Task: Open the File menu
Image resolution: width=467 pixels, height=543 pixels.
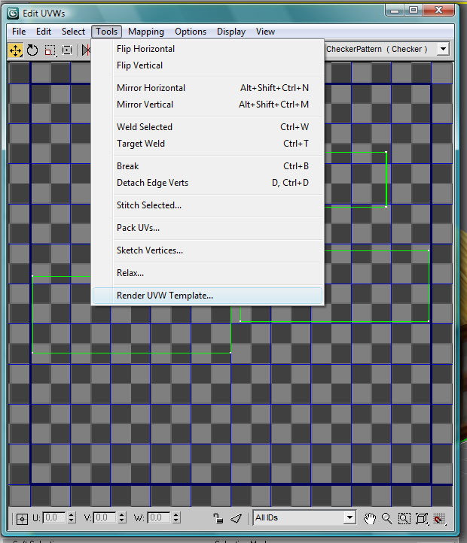Action: [19, 32]
